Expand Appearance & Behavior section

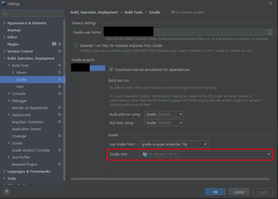[4, 23]
